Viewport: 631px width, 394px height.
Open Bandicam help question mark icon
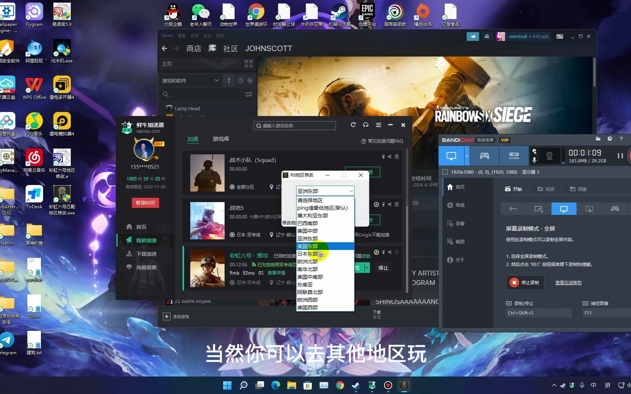[x=621, y=139]
